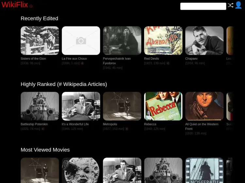The height and width of the screenshot is (183, 245).
Task: Click the All Quiet on the Western Front title
Action: coord(202,126)
